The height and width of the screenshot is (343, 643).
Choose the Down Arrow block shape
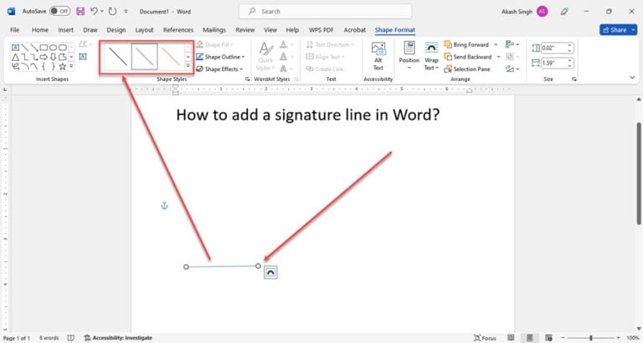tap(53, 57)
